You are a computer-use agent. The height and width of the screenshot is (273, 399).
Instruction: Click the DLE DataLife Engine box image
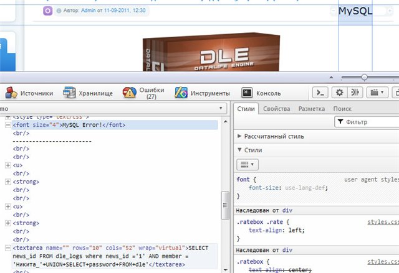pyautogui.click(x=211, y=52)
